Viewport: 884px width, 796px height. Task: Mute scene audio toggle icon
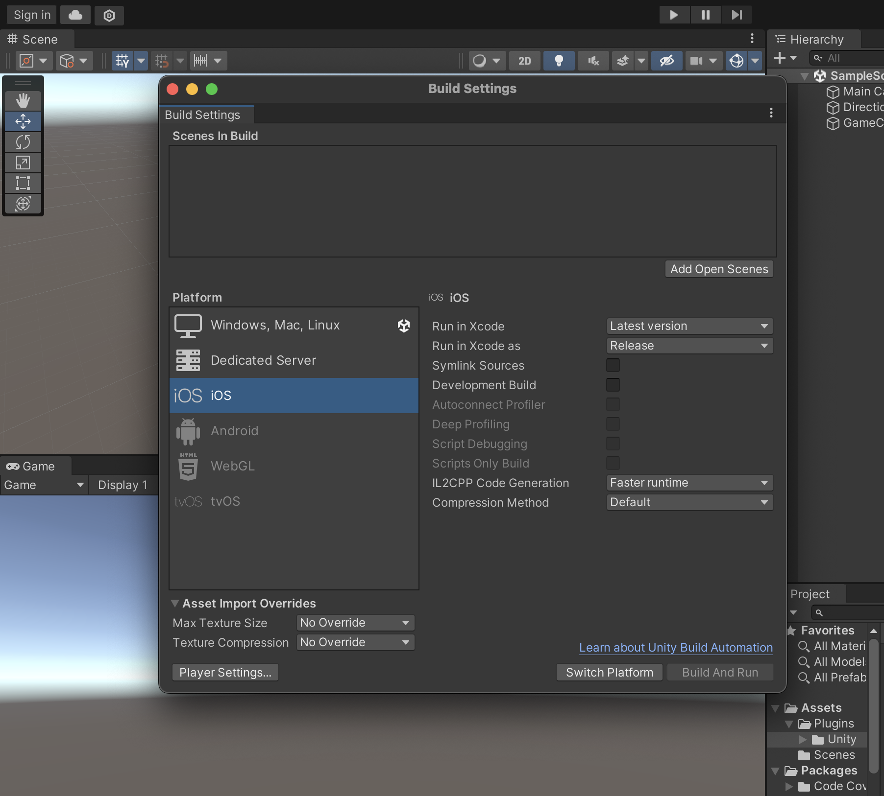point(593,61)
